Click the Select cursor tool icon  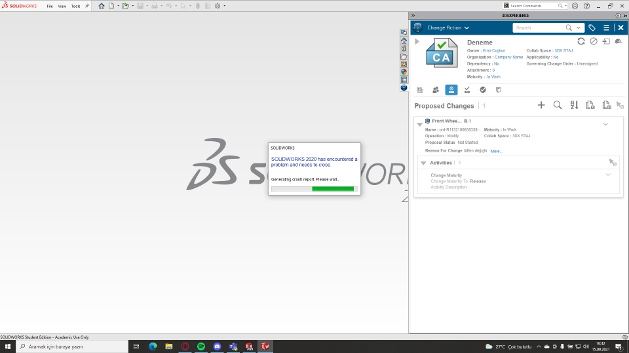pyautogui.click(x=183, y=6)
